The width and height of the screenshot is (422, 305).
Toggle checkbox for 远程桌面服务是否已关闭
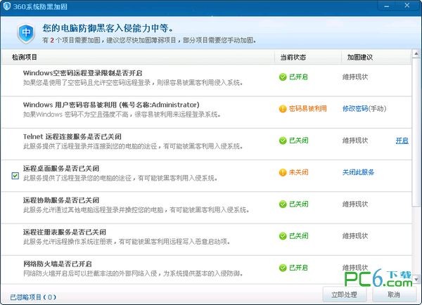[x=15, y=176]
